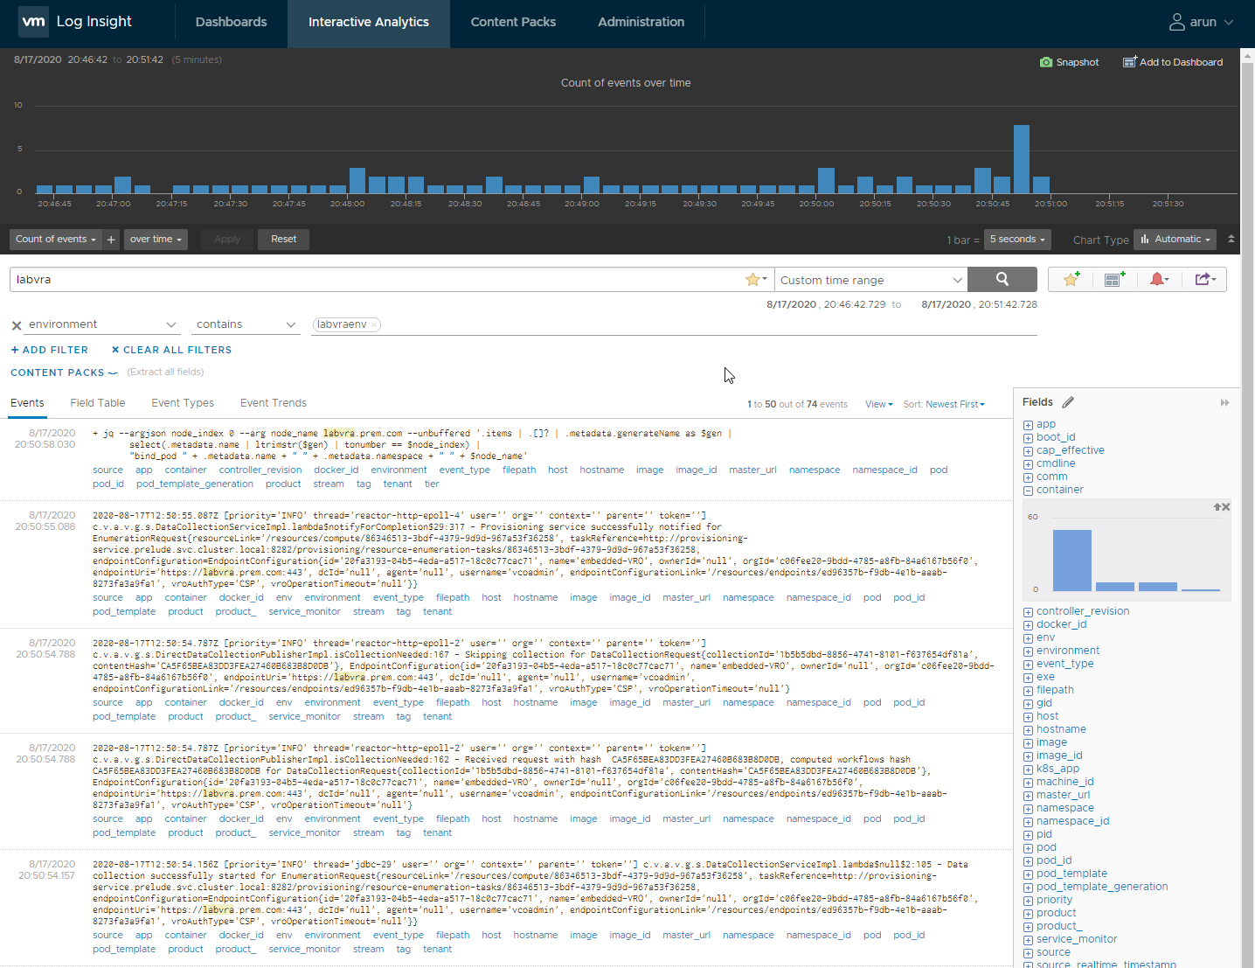Click the magnifier search button
Screen dimensions: 1255x968
pos(1002,279)
